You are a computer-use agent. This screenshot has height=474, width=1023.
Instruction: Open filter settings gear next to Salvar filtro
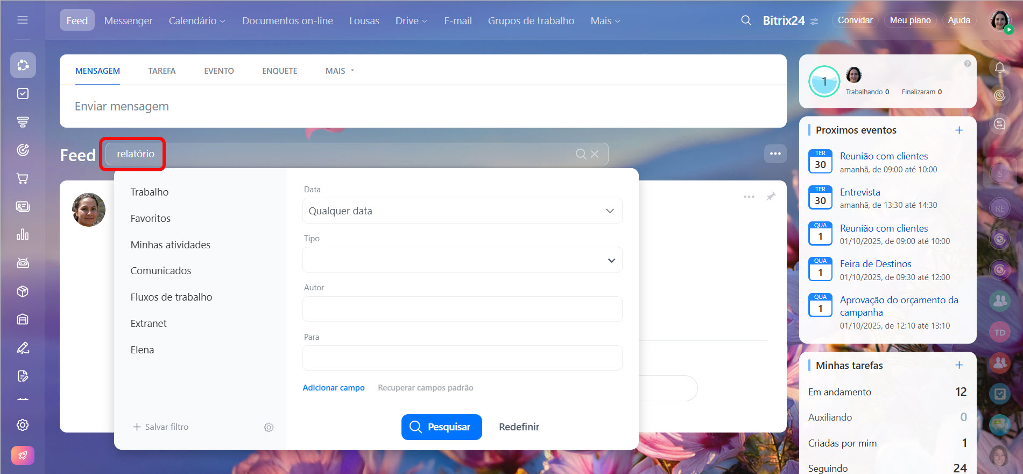tap(269, 427)
